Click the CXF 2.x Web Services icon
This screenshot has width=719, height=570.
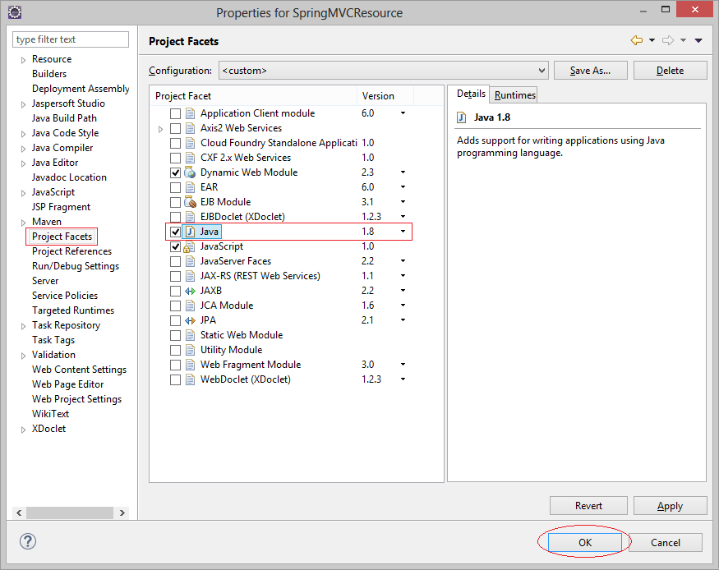(x=190, y=158)
